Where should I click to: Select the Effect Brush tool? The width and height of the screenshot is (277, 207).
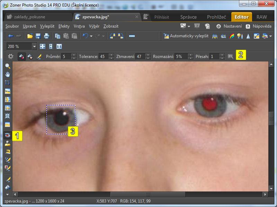tap(8, 160)
